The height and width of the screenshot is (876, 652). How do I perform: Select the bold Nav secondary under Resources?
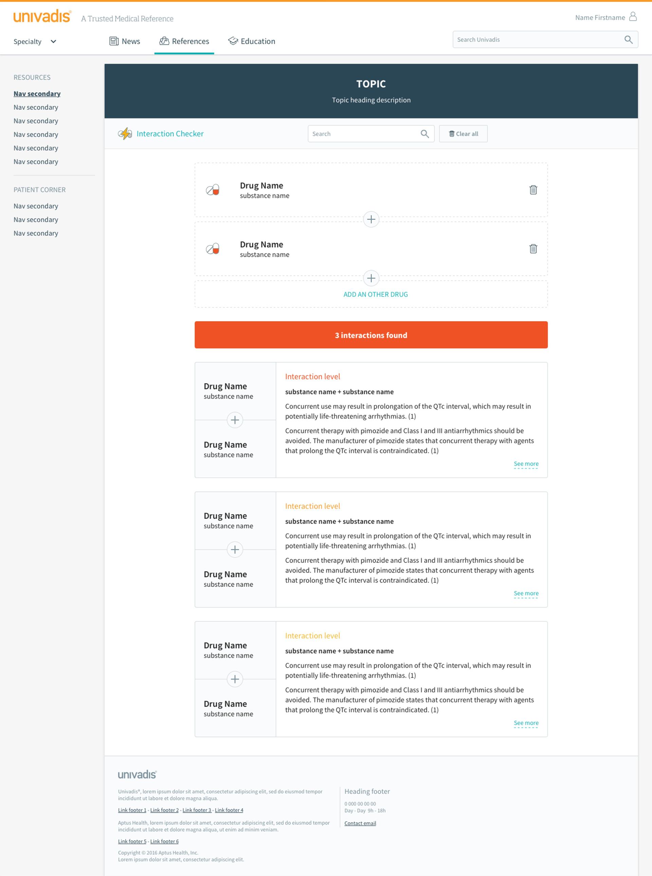click(37, 93)
